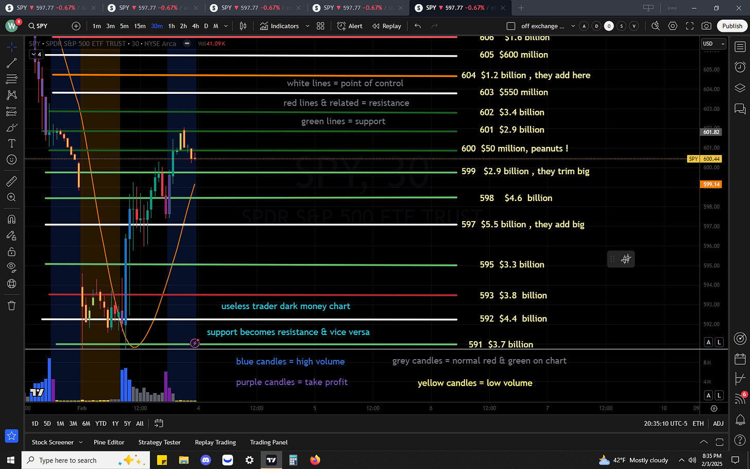Enter fullscreen mode

click(690, 26)
